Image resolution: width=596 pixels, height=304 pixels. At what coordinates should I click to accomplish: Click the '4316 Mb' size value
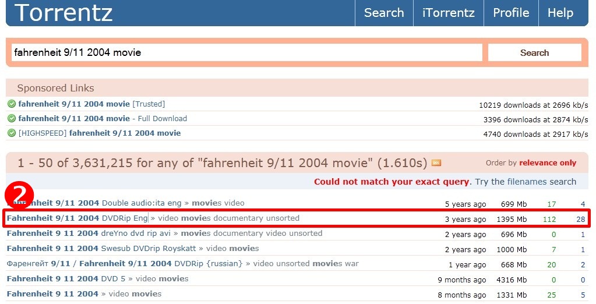[x=512, y=280]
